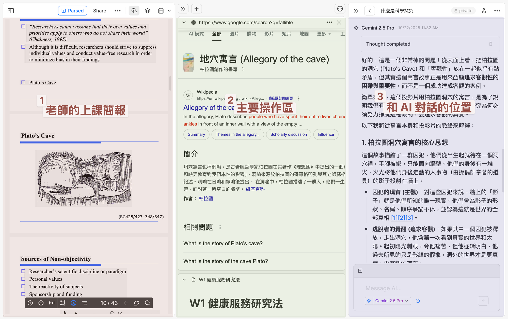
Task: Select the AI 模式 search tab
Action: (x=196, y=34)
